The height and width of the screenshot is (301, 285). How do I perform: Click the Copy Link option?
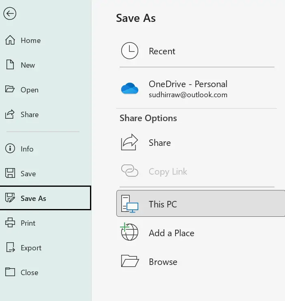pos(168,172)
